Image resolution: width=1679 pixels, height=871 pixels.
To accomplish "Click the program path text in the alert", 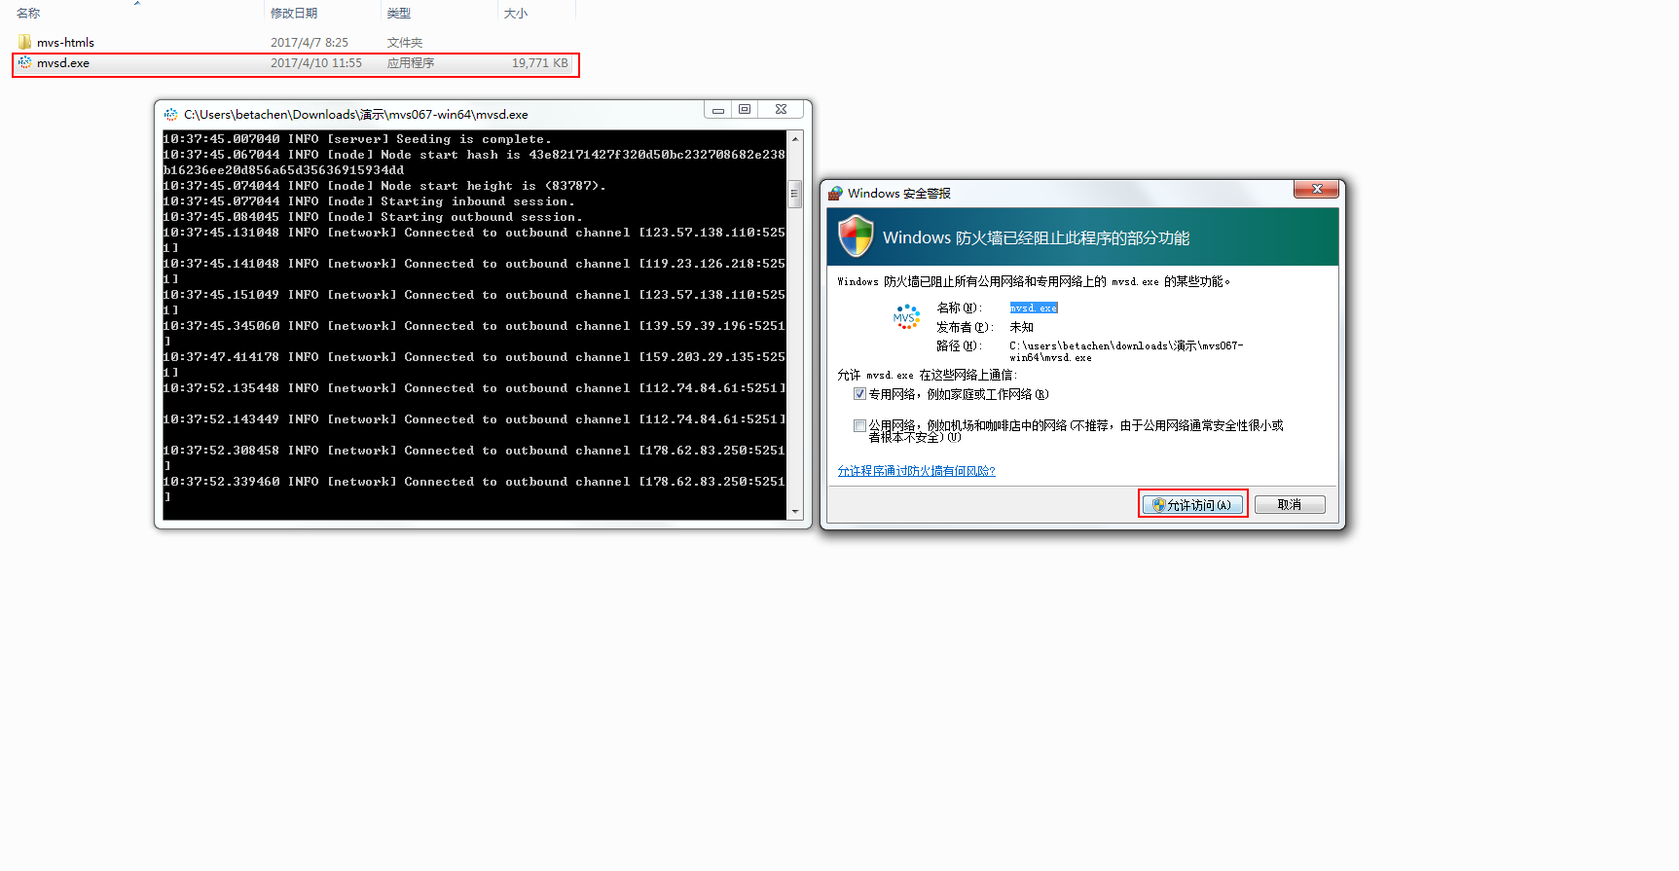I will pos(1126,351).
